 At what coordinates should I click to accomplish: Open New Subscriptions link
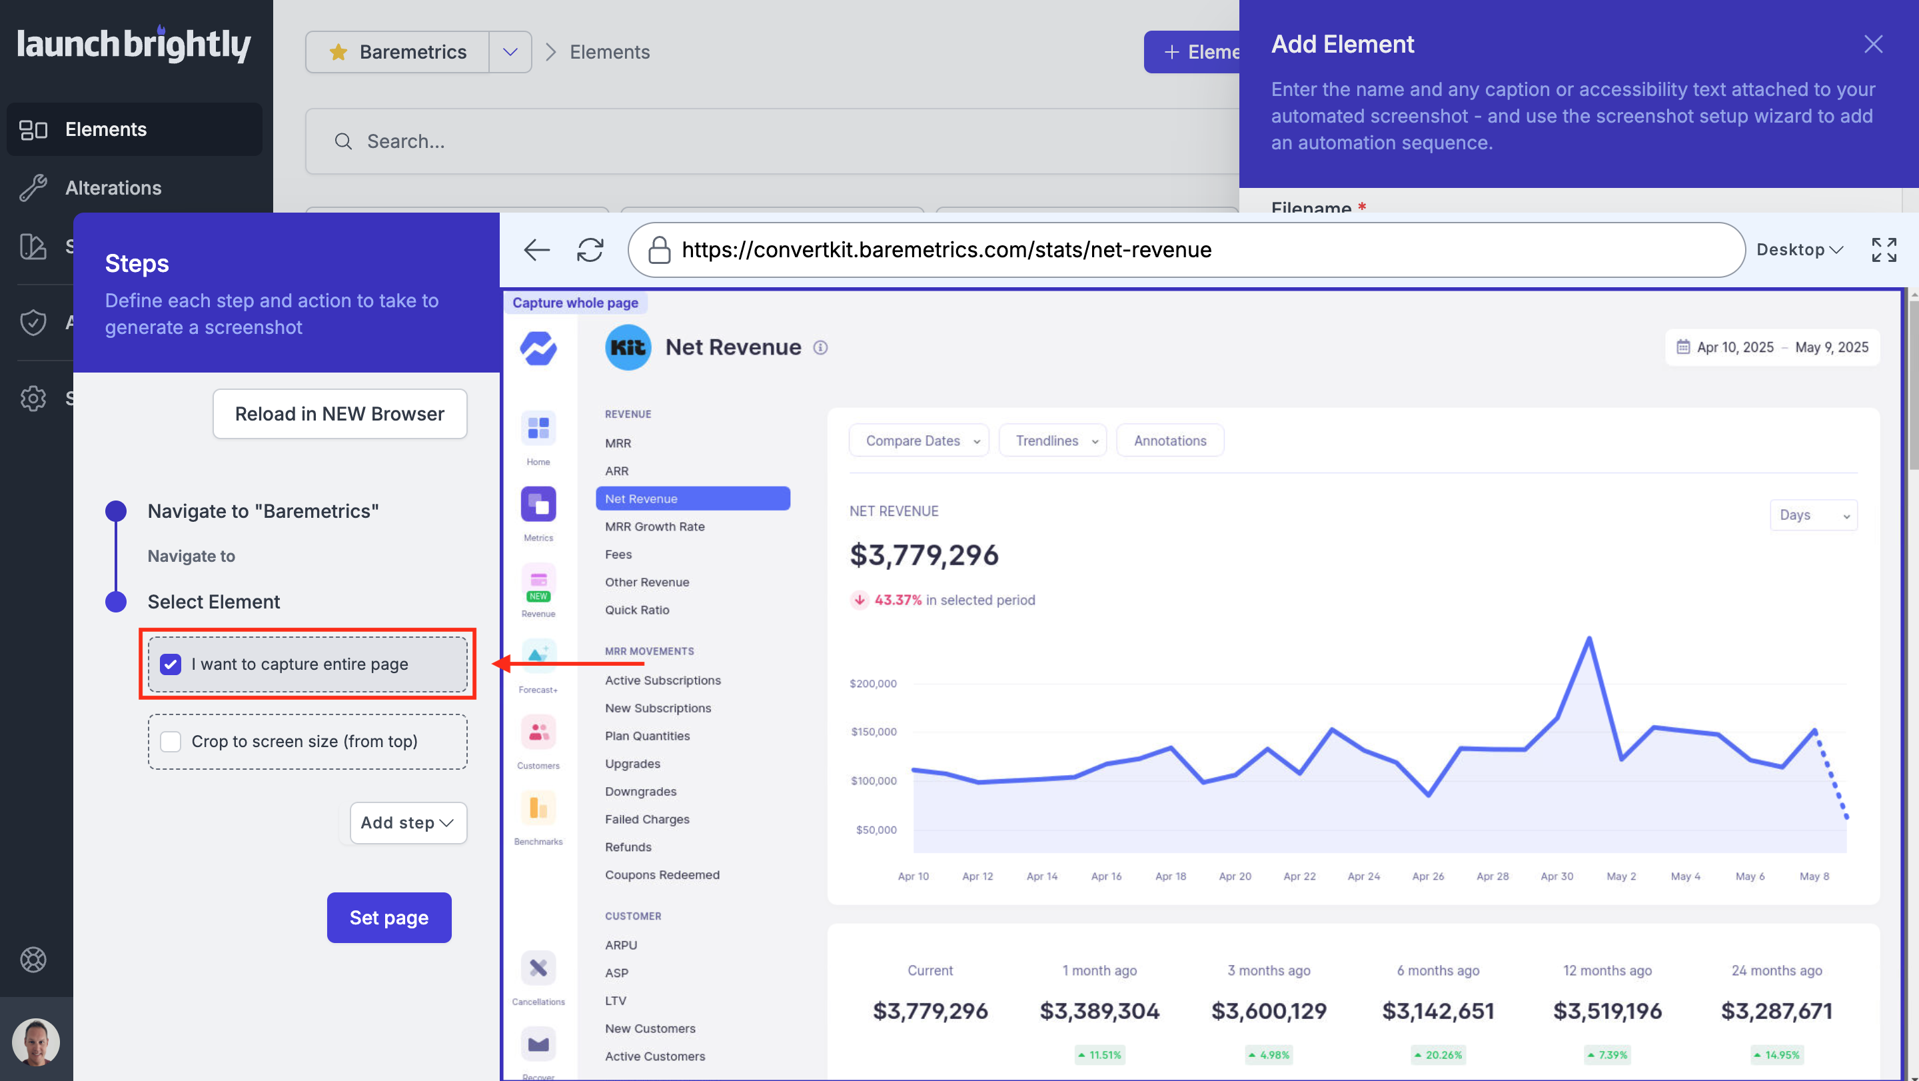tap(658, 708)
